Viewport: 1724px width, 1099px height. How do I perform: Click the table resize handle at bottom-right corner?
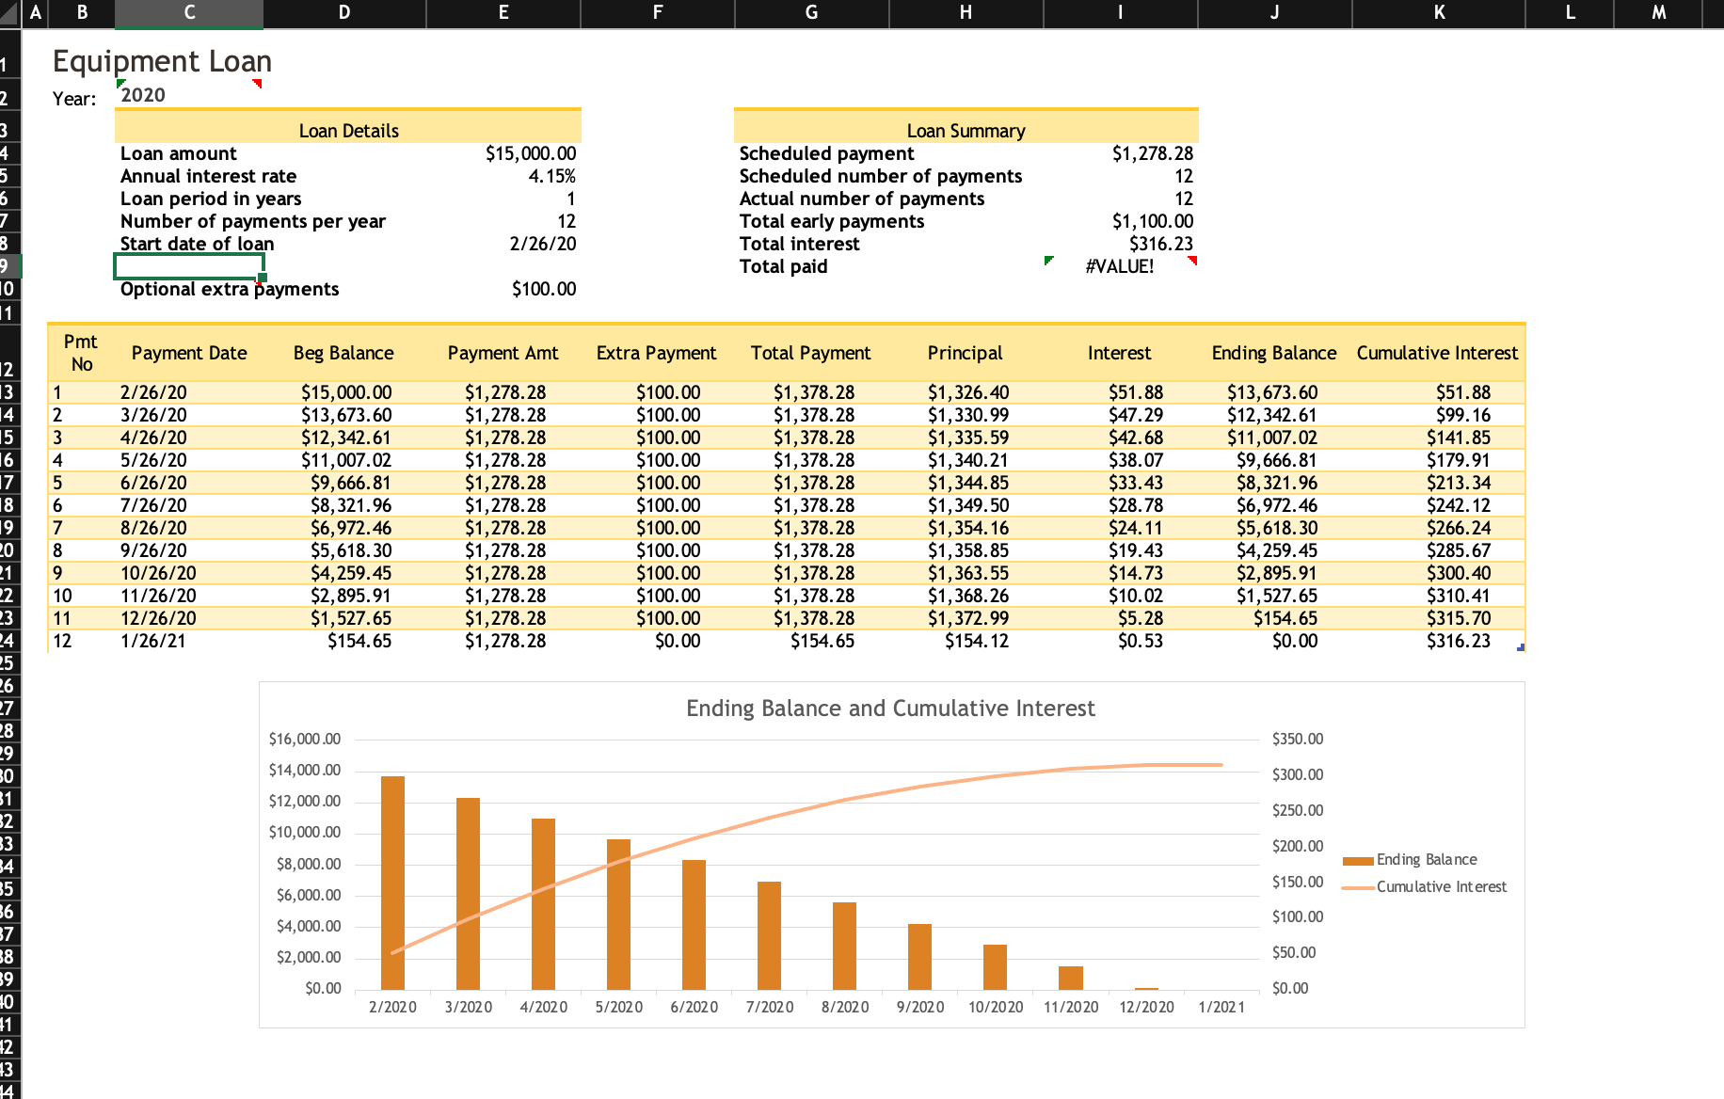pos(1521,647)
